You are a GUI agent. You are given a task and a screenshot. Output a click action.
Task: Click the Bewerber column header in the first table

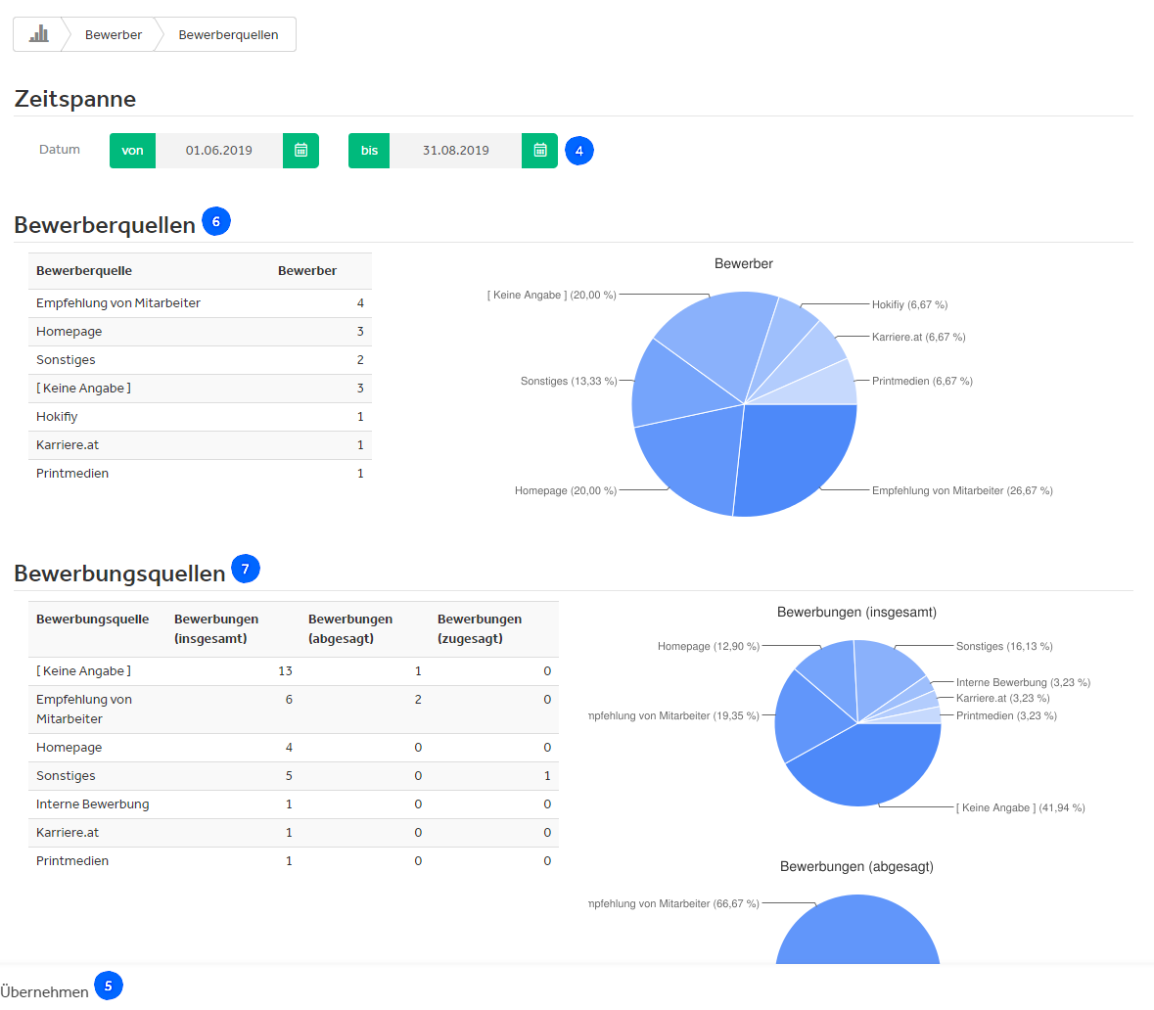click(x=307, y=270)
